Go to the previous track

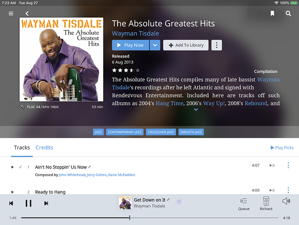11,203
